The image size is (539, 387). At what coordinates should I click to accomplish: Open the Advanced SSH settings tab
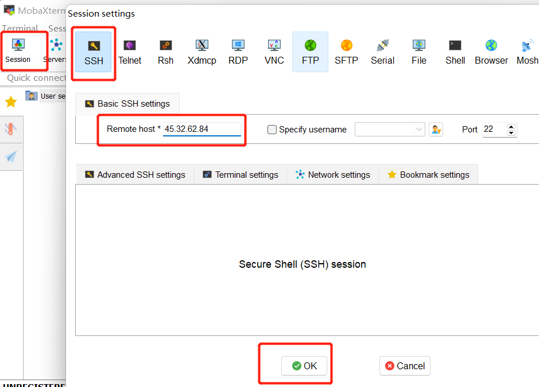coord(135,175)
